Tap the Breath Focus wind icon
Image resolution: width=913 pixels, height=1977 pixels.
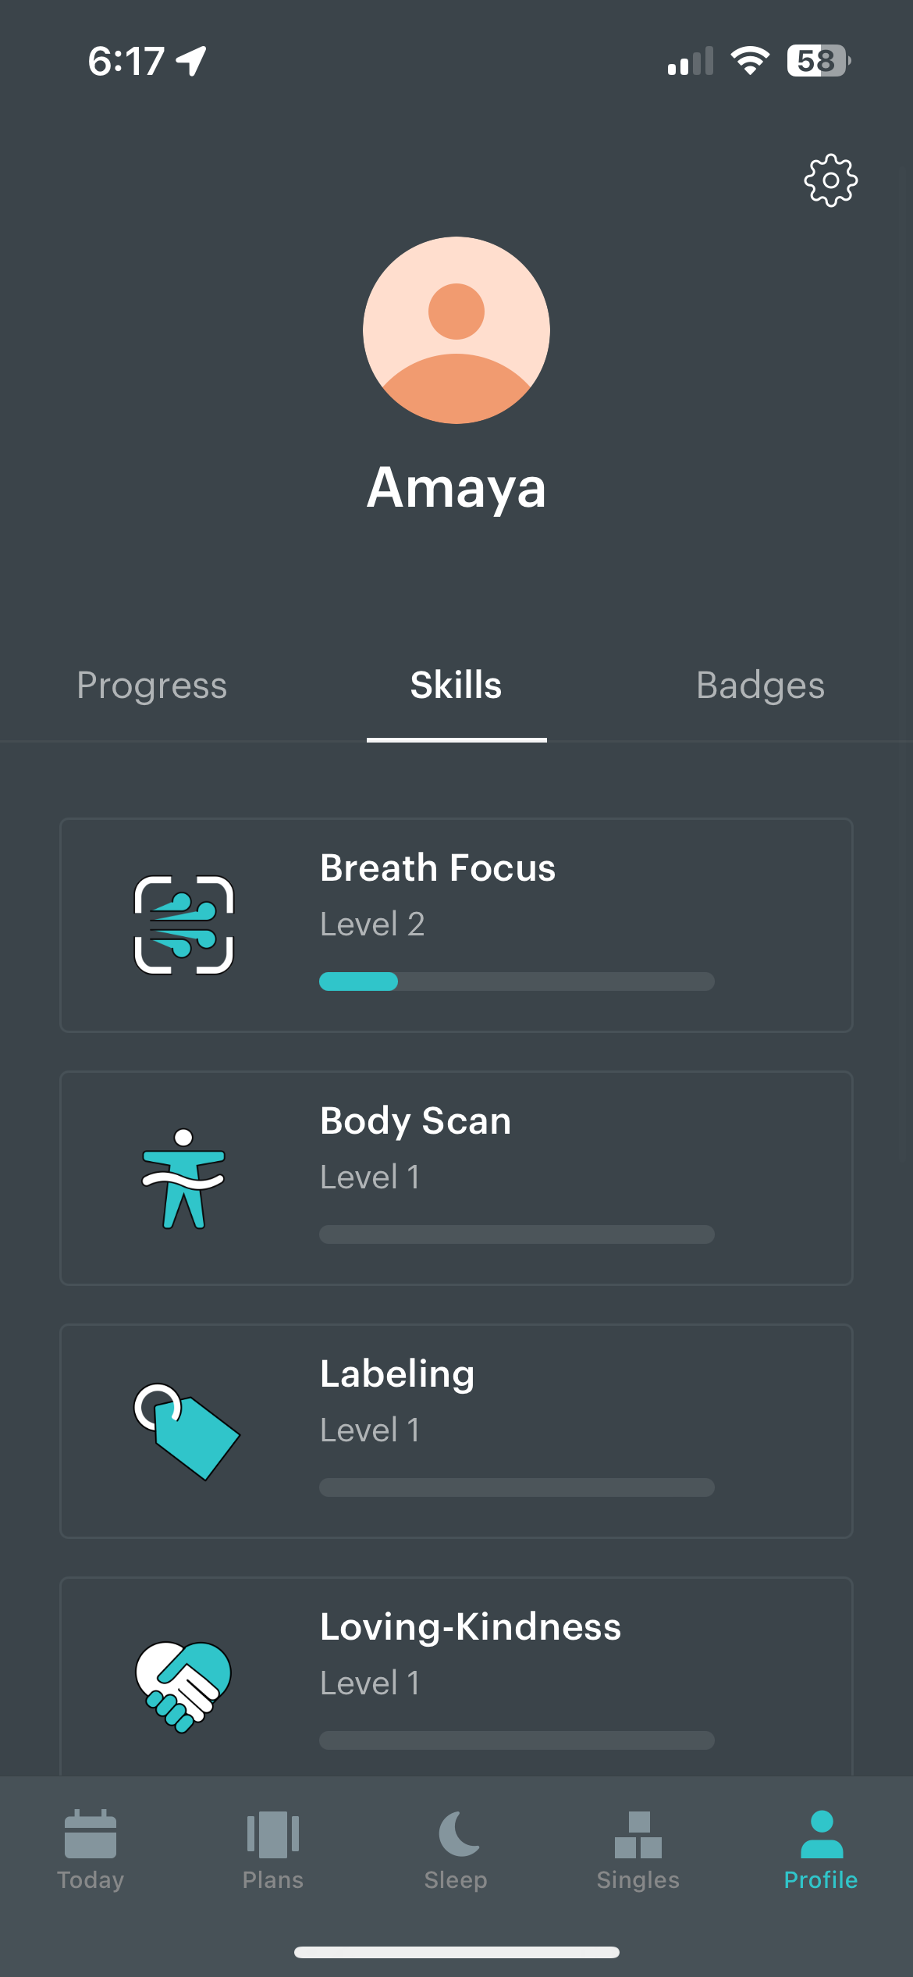click(x=184, y=925)
